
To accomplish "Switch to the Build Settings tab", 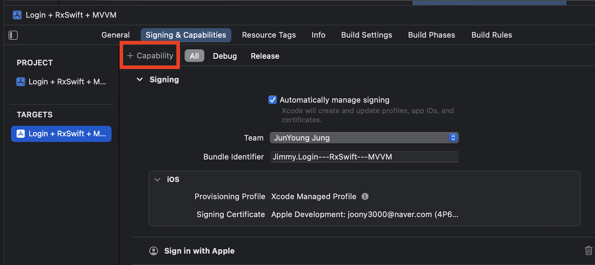I will coord(366,35).
